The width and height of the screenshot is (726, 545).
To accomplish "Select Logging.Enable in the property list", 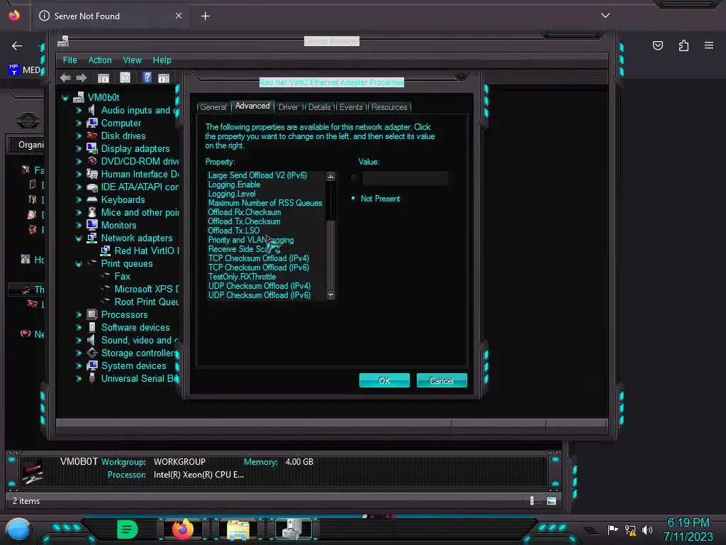I will pyautogui.click(x=234, y=185).
